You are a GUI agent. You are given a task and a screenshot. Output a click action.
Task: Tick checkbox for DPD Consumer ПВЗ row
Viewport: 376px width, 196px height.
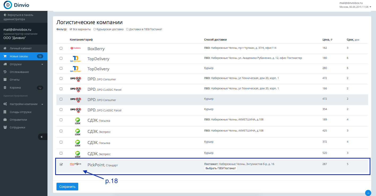(61, 79)
